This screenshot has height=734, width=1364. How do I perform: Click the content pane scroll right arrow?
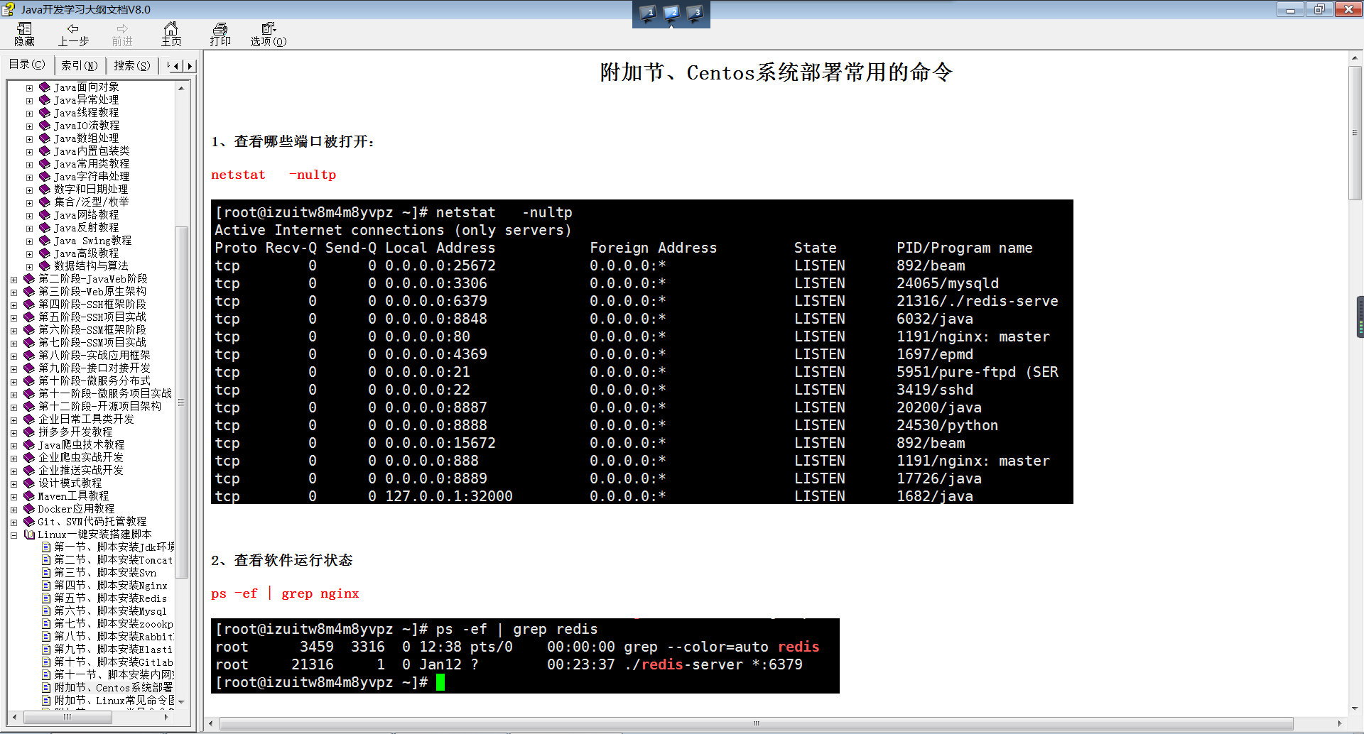[1340, 723]
